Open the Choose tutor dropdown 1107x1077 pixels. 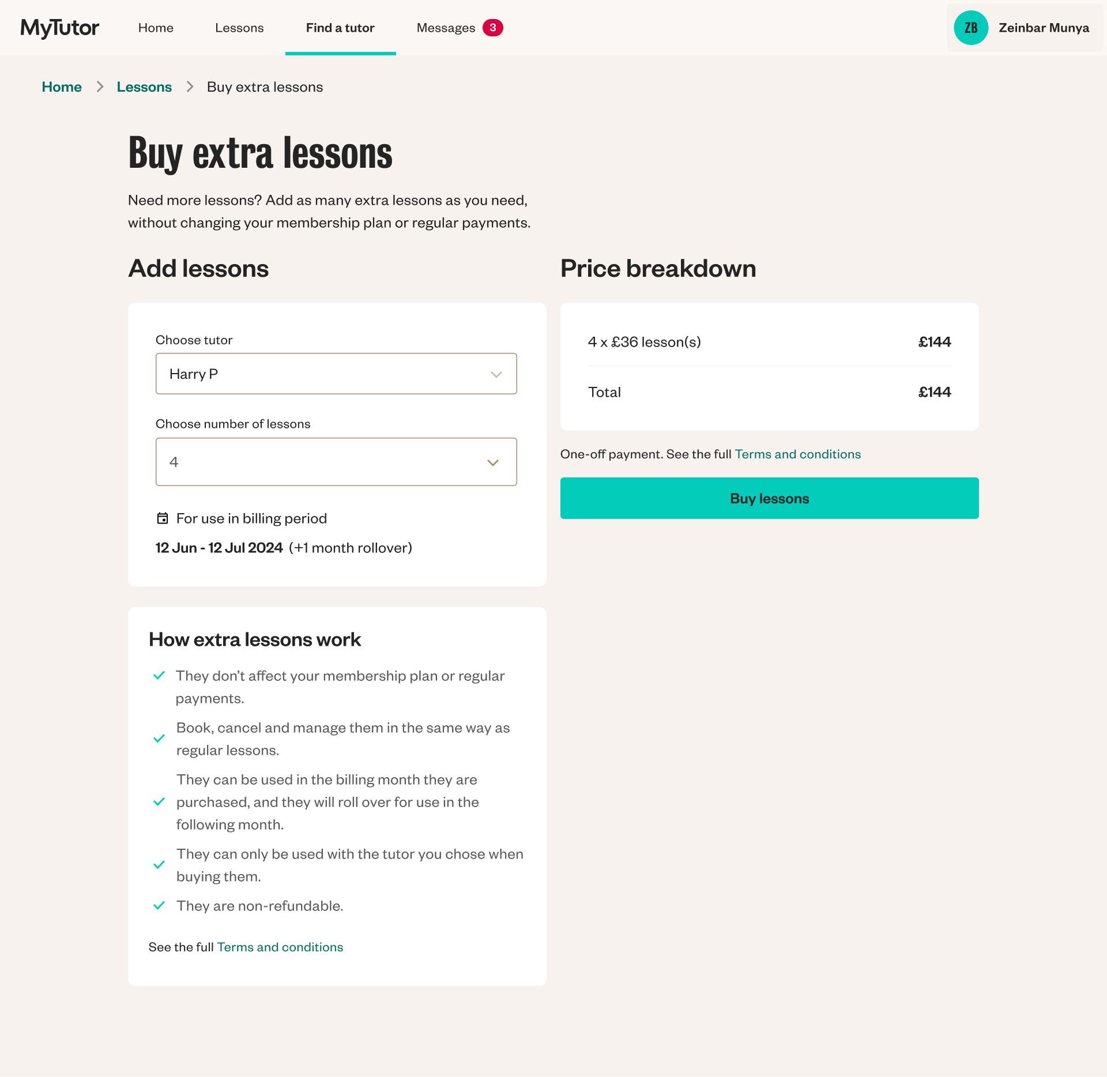click(336, 374)
